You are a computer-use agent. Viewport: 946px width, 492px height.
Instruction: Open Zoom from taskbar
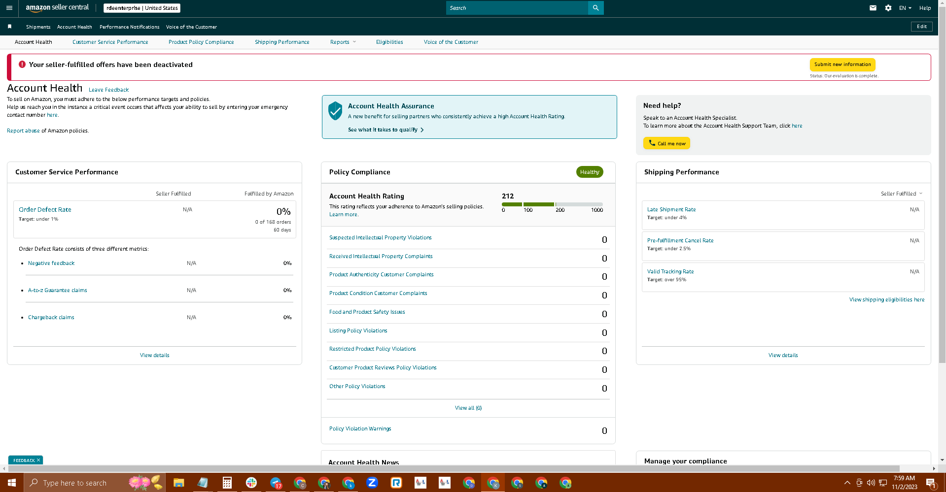[372, 483]
